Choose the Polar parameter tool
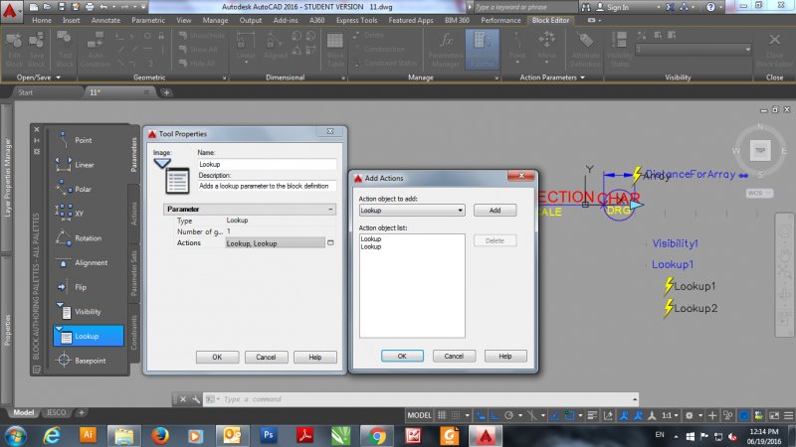 [x=83, y=189]
